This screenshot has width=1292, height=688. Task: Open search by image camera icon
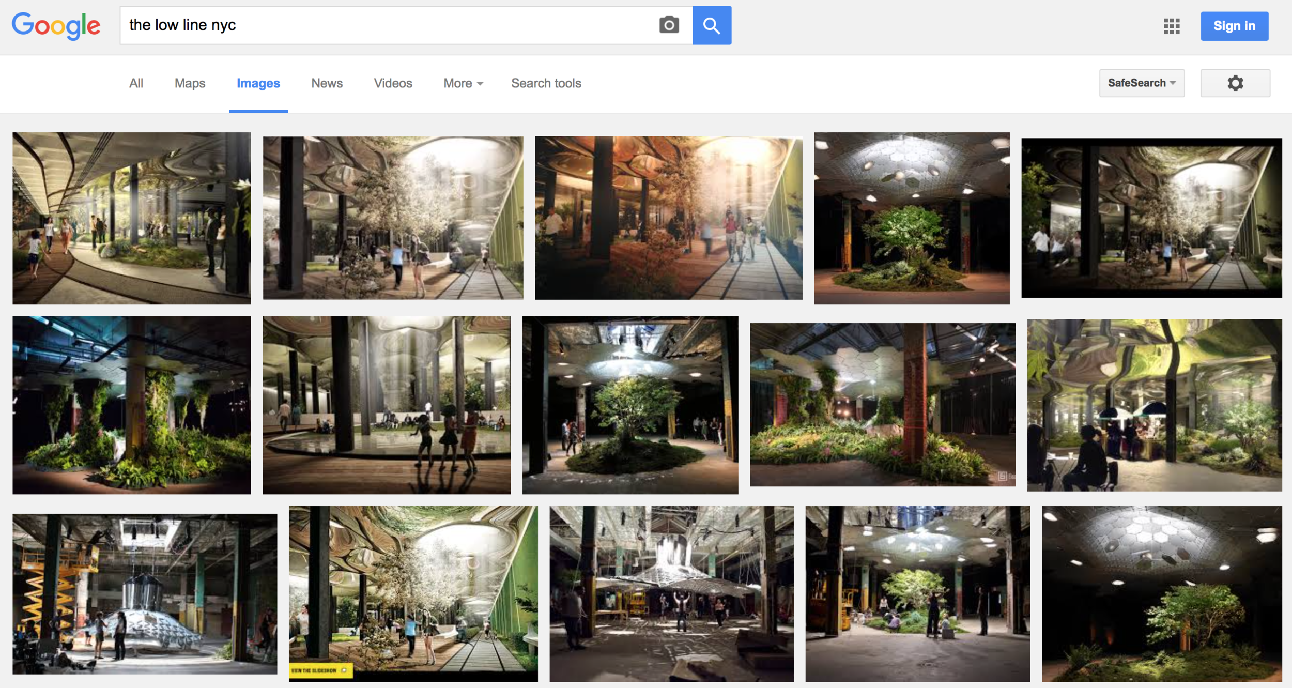669,25
